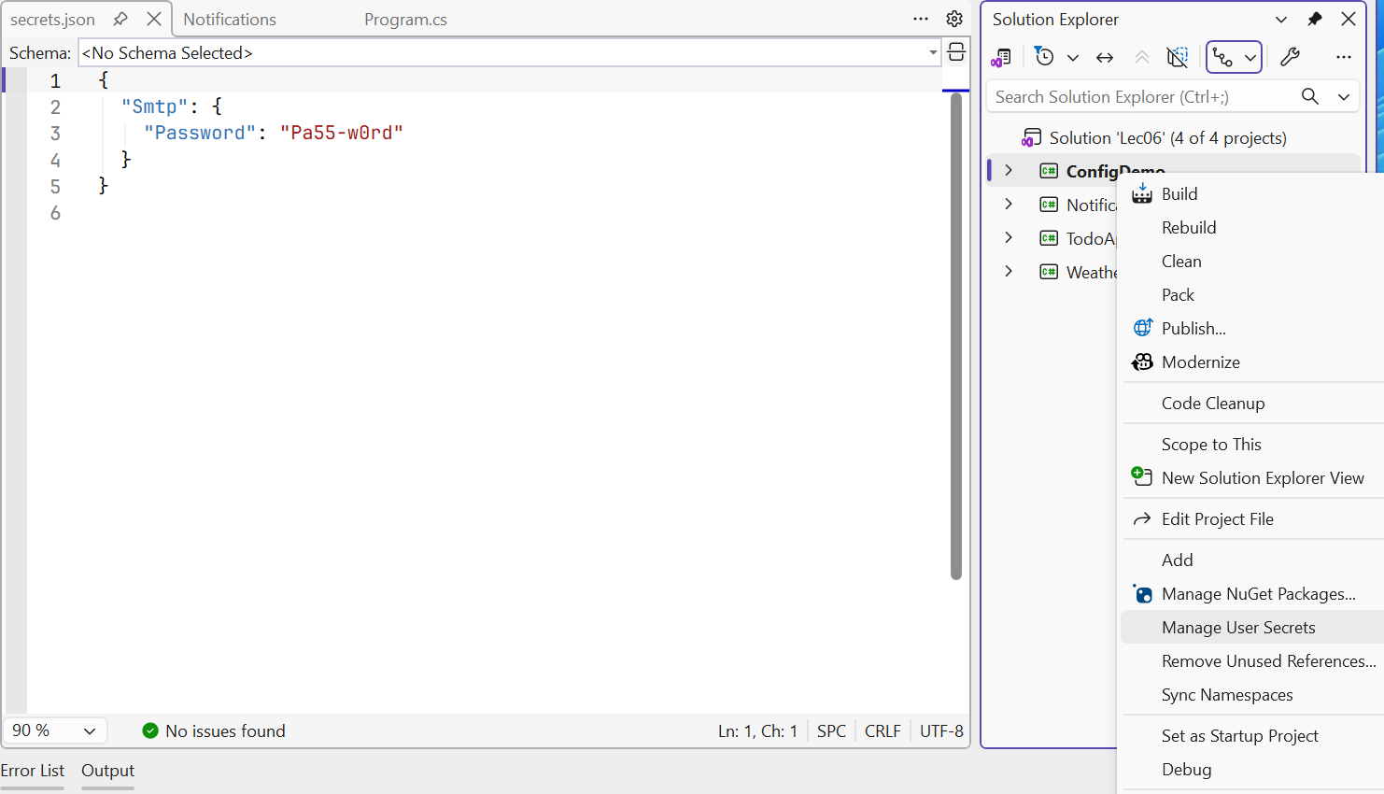
Task: Click the editor vertical scrollbar thumb
Action: (x=955, y=336)
